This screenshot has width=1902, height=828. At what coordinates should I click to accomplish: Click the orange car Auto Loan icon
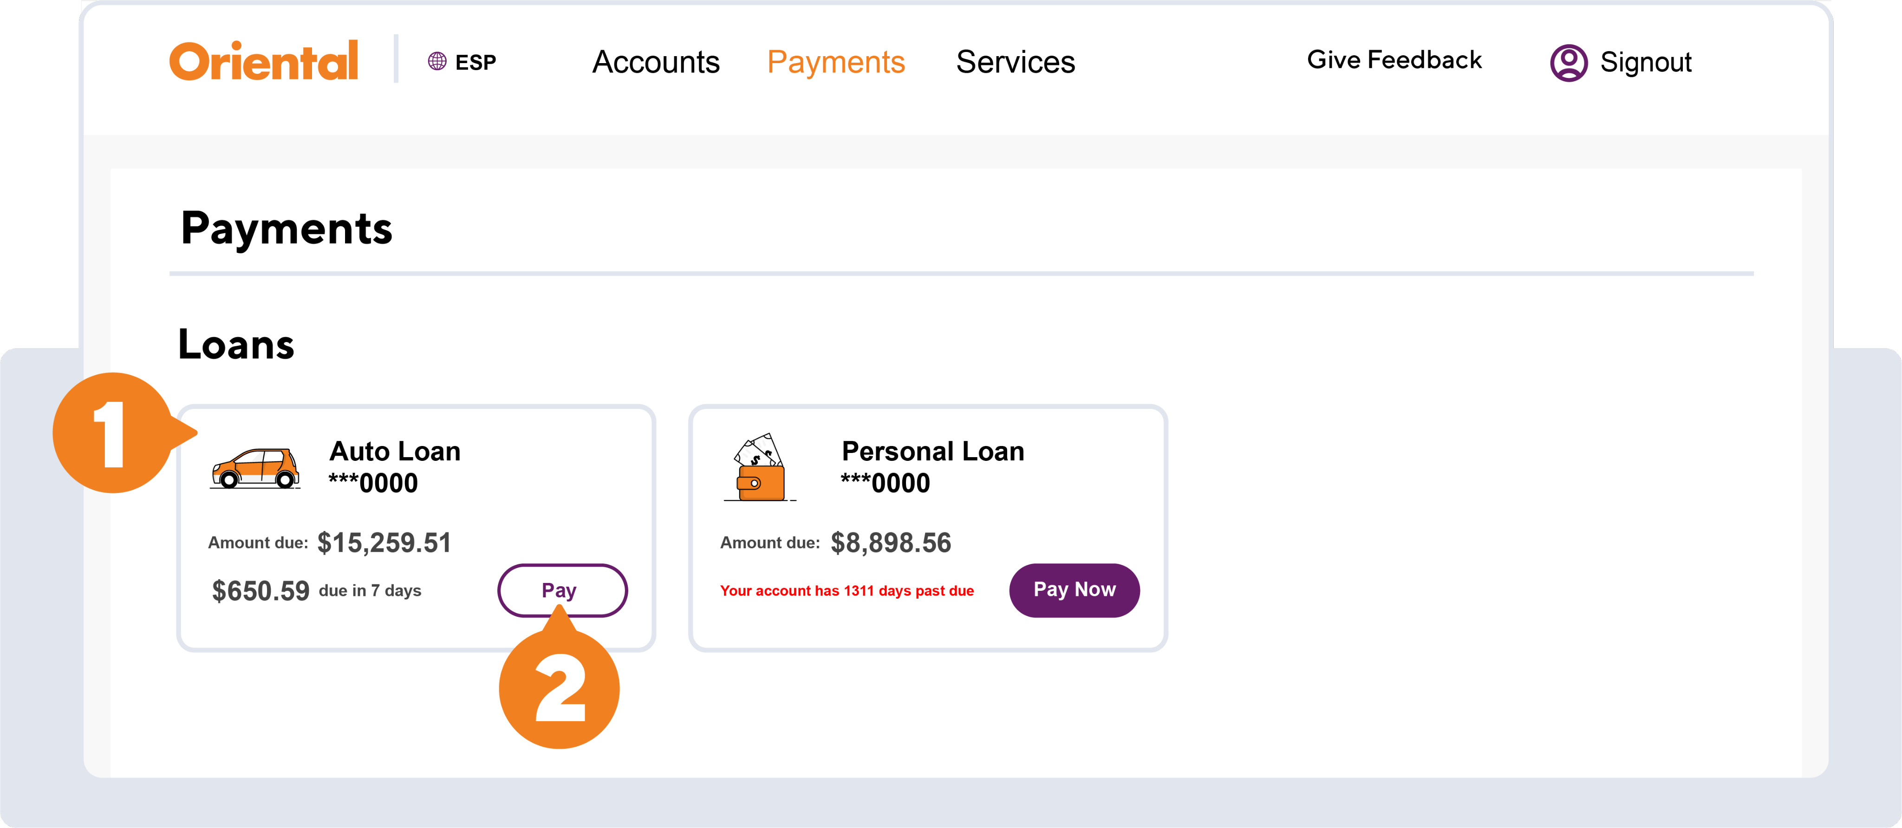(x=255, y=468)
